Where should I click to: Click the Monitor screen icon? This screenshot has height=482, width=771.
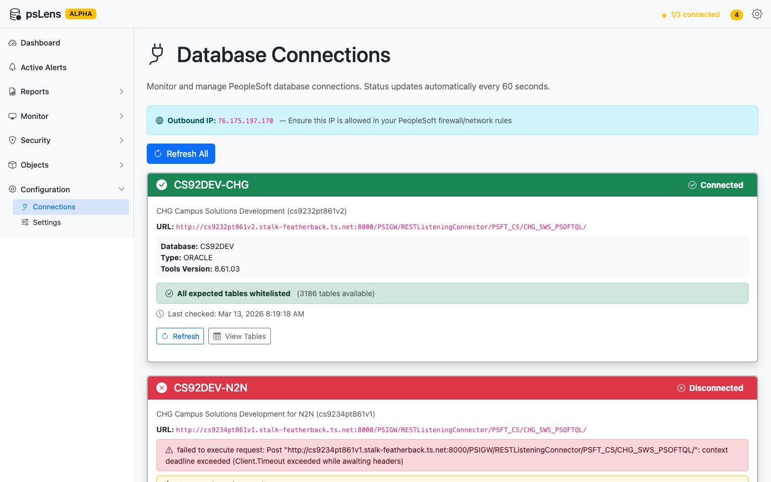coord(12,116)
